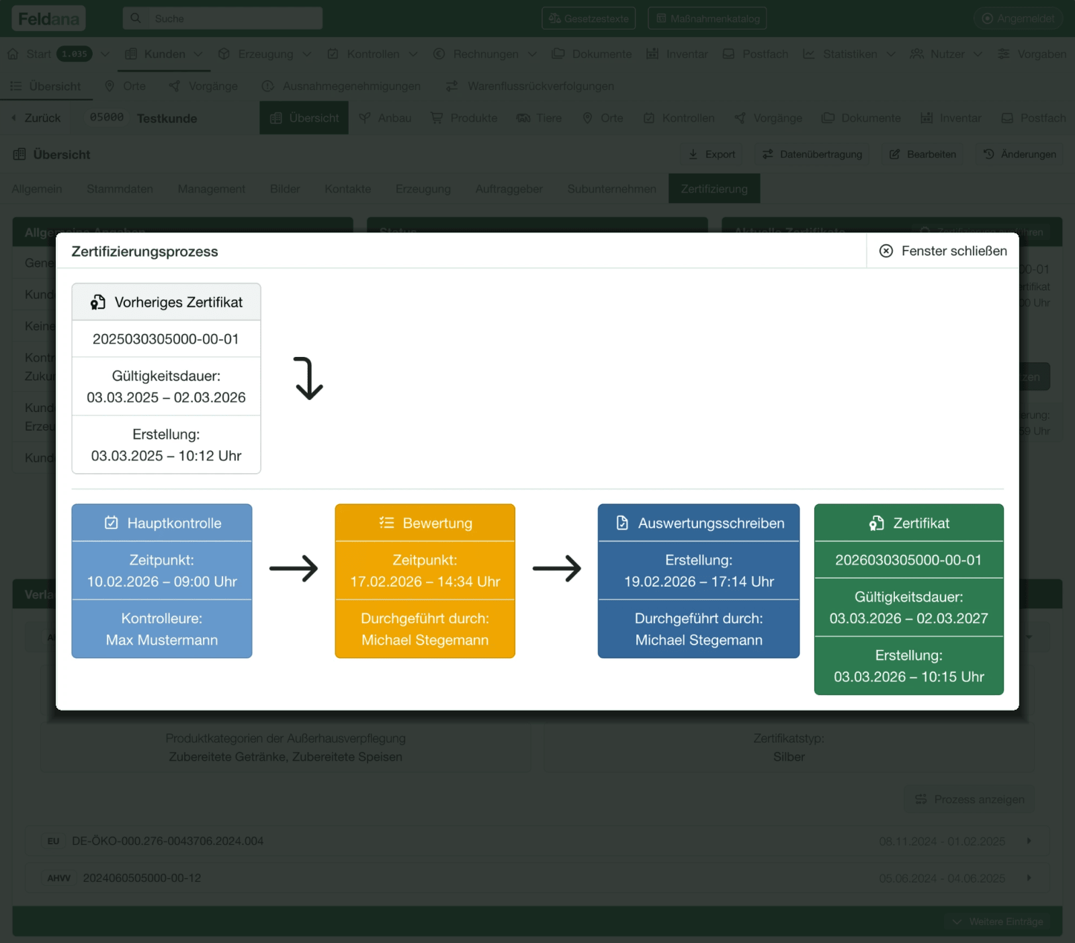Click new certificate number 2026030305000-00-01
1075x943 pixels.
[x=908, y=560]
